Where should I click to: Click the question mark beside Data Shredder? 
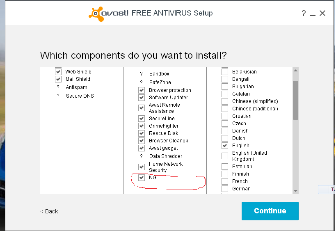[141, 156]
